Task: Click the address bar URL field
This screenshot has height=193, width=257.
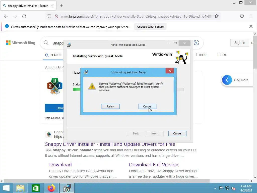Action: (136, 16)
